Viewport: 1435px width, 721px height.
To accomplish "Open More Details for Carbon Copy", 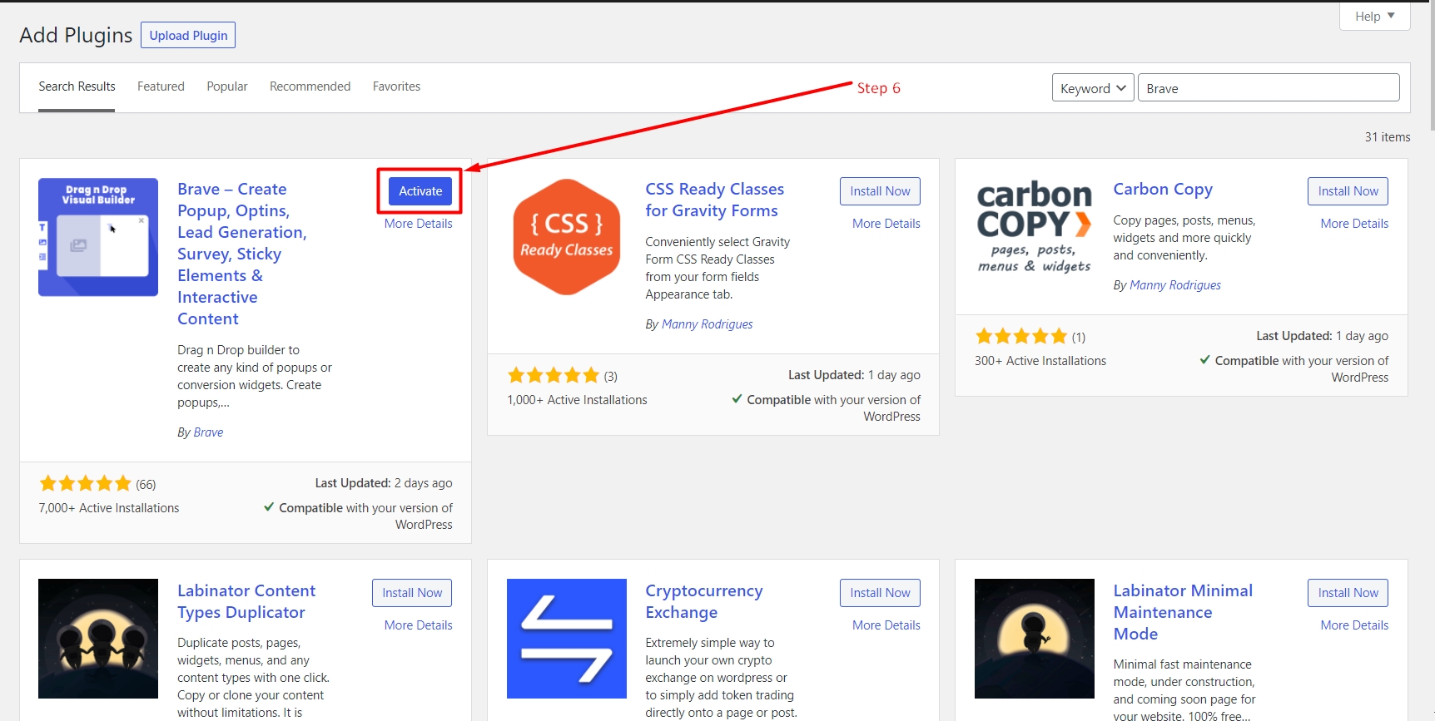I will coord(1354,224).
